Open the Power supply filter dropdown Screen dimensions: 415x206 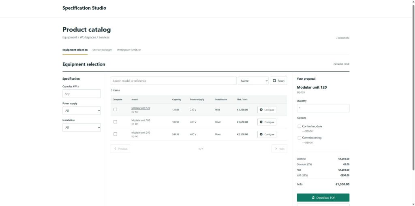tap(81, 110)
